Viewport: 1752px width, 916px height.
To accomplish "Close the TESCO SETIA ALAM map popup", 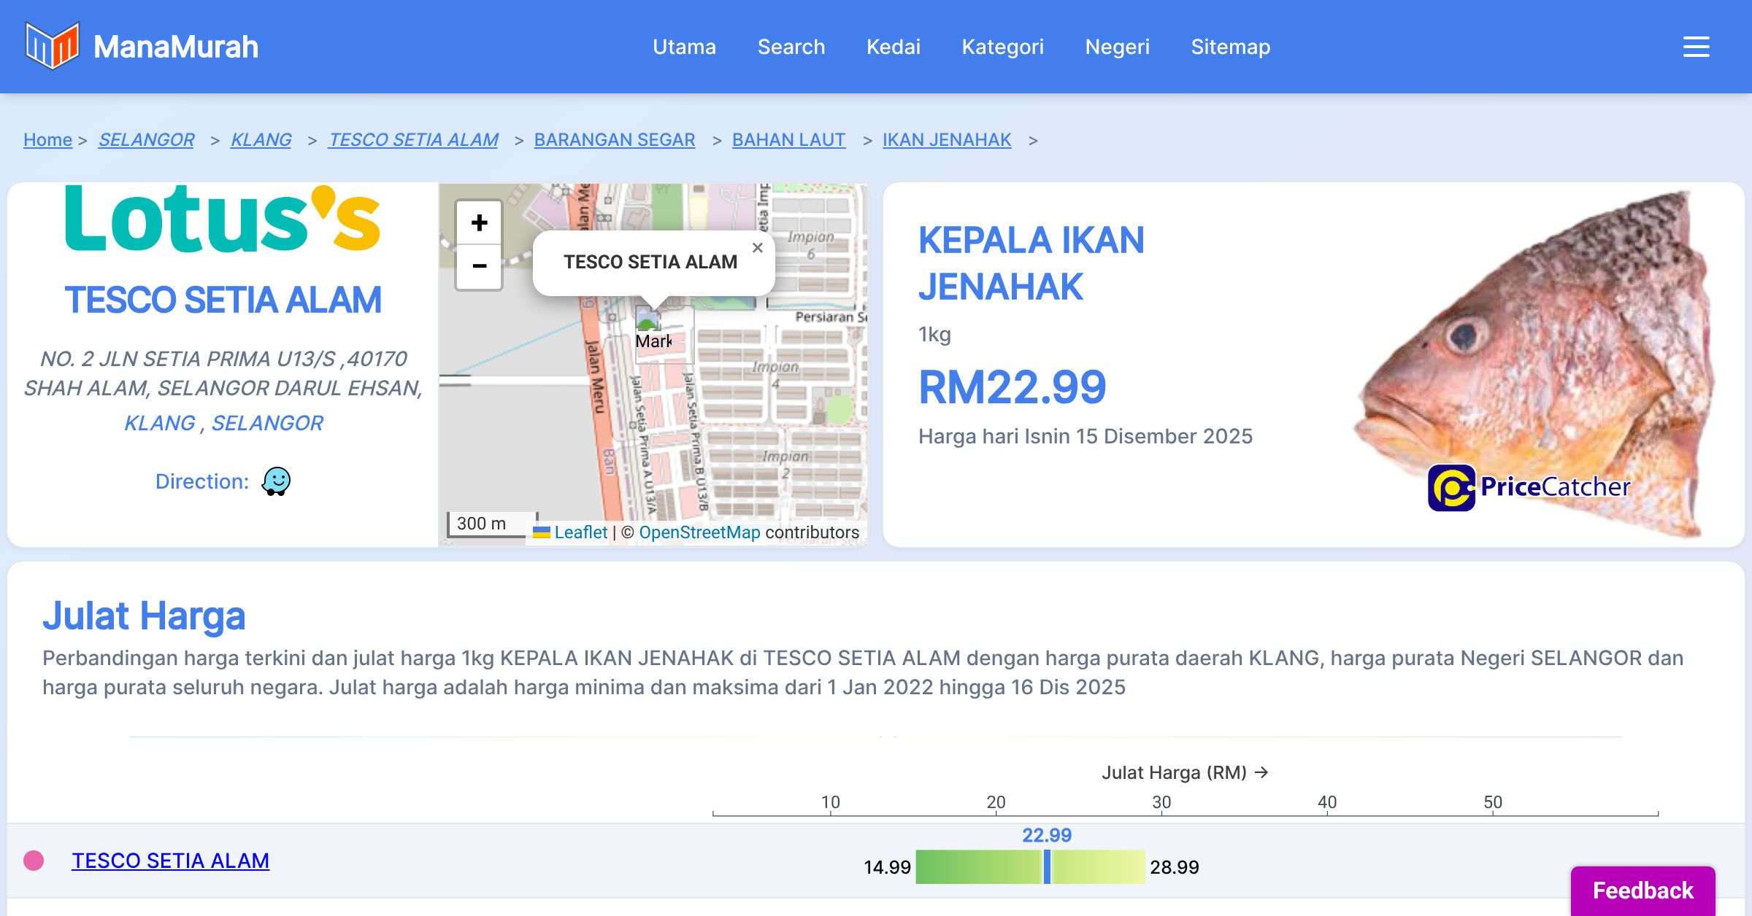I will click(x=757, y=248).
